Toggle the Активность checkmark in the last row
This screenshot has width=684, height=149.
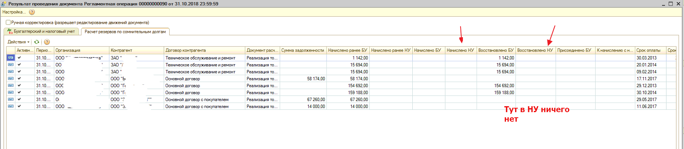(x=19, y=106)
